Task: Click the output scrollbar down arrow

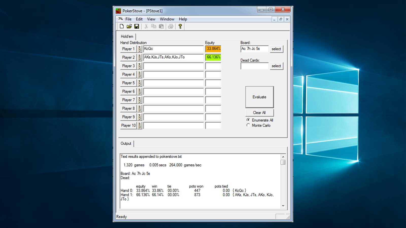Action: (x=283, y=206)
